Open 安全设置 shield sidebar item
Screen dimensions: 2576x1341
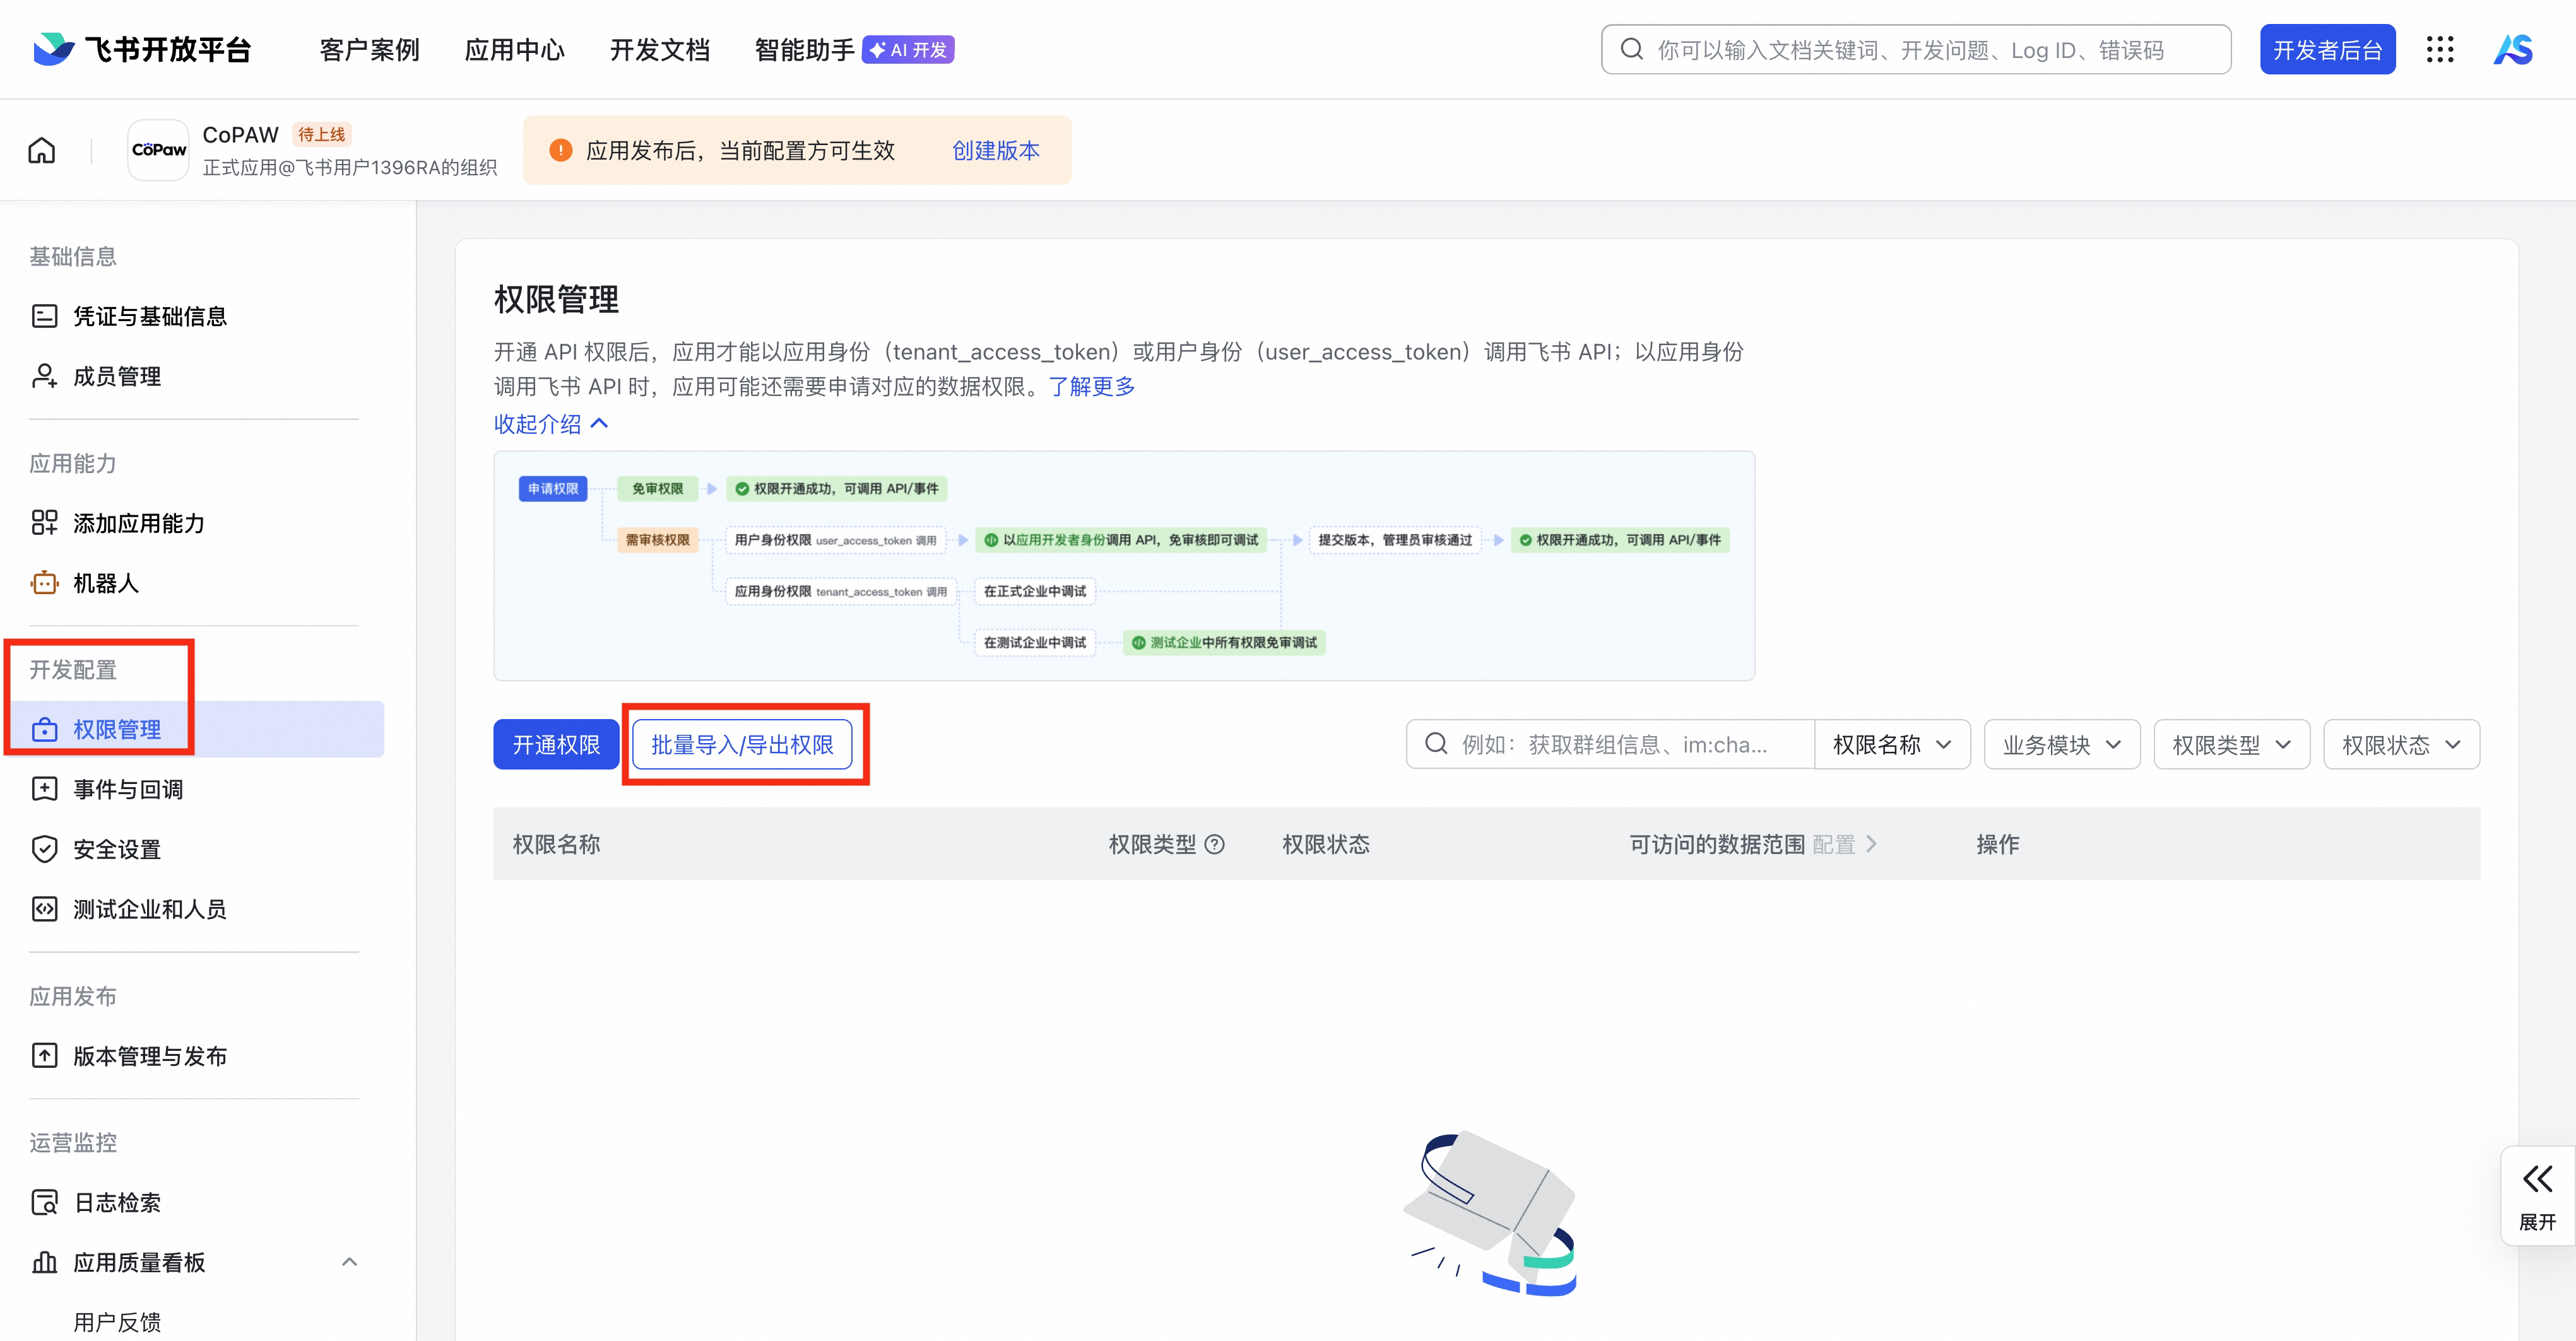click(x=116, y=850)
